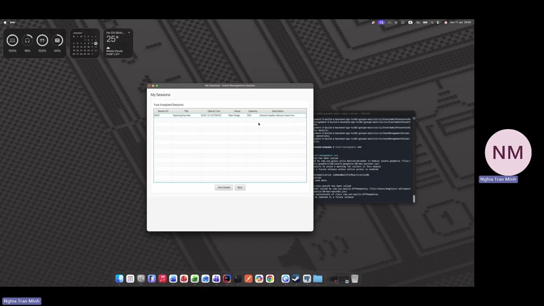
Task: Open Microsoft PowerPoint from the Dock
Action: pos(184,279)
